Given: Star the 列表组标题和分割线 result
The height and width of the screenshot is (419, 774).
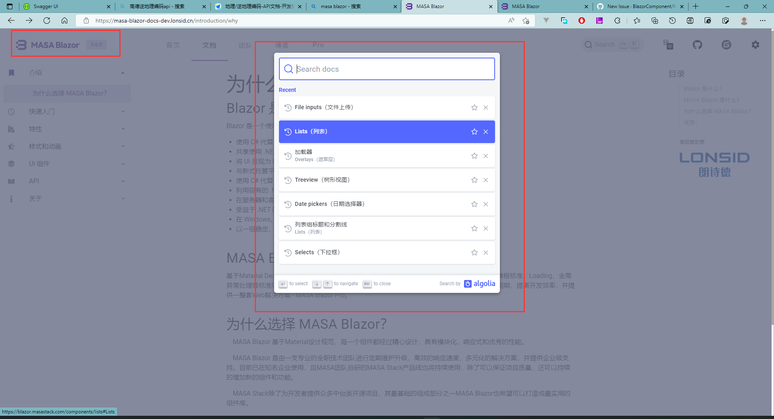Looking at the screenshot, I should [474, 228].
